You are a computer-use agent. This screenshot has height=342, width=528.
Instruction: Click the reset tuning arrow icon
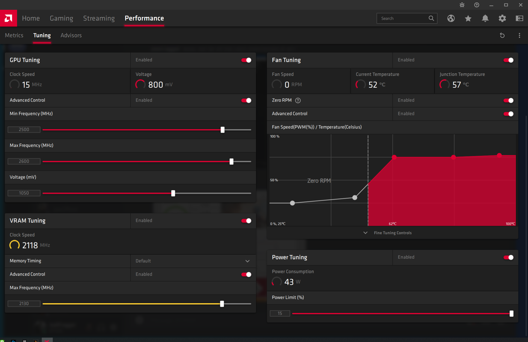coord(502,35)
